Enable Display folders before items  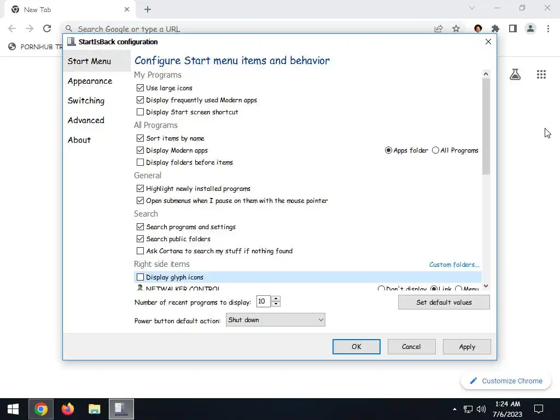point(141,162)
